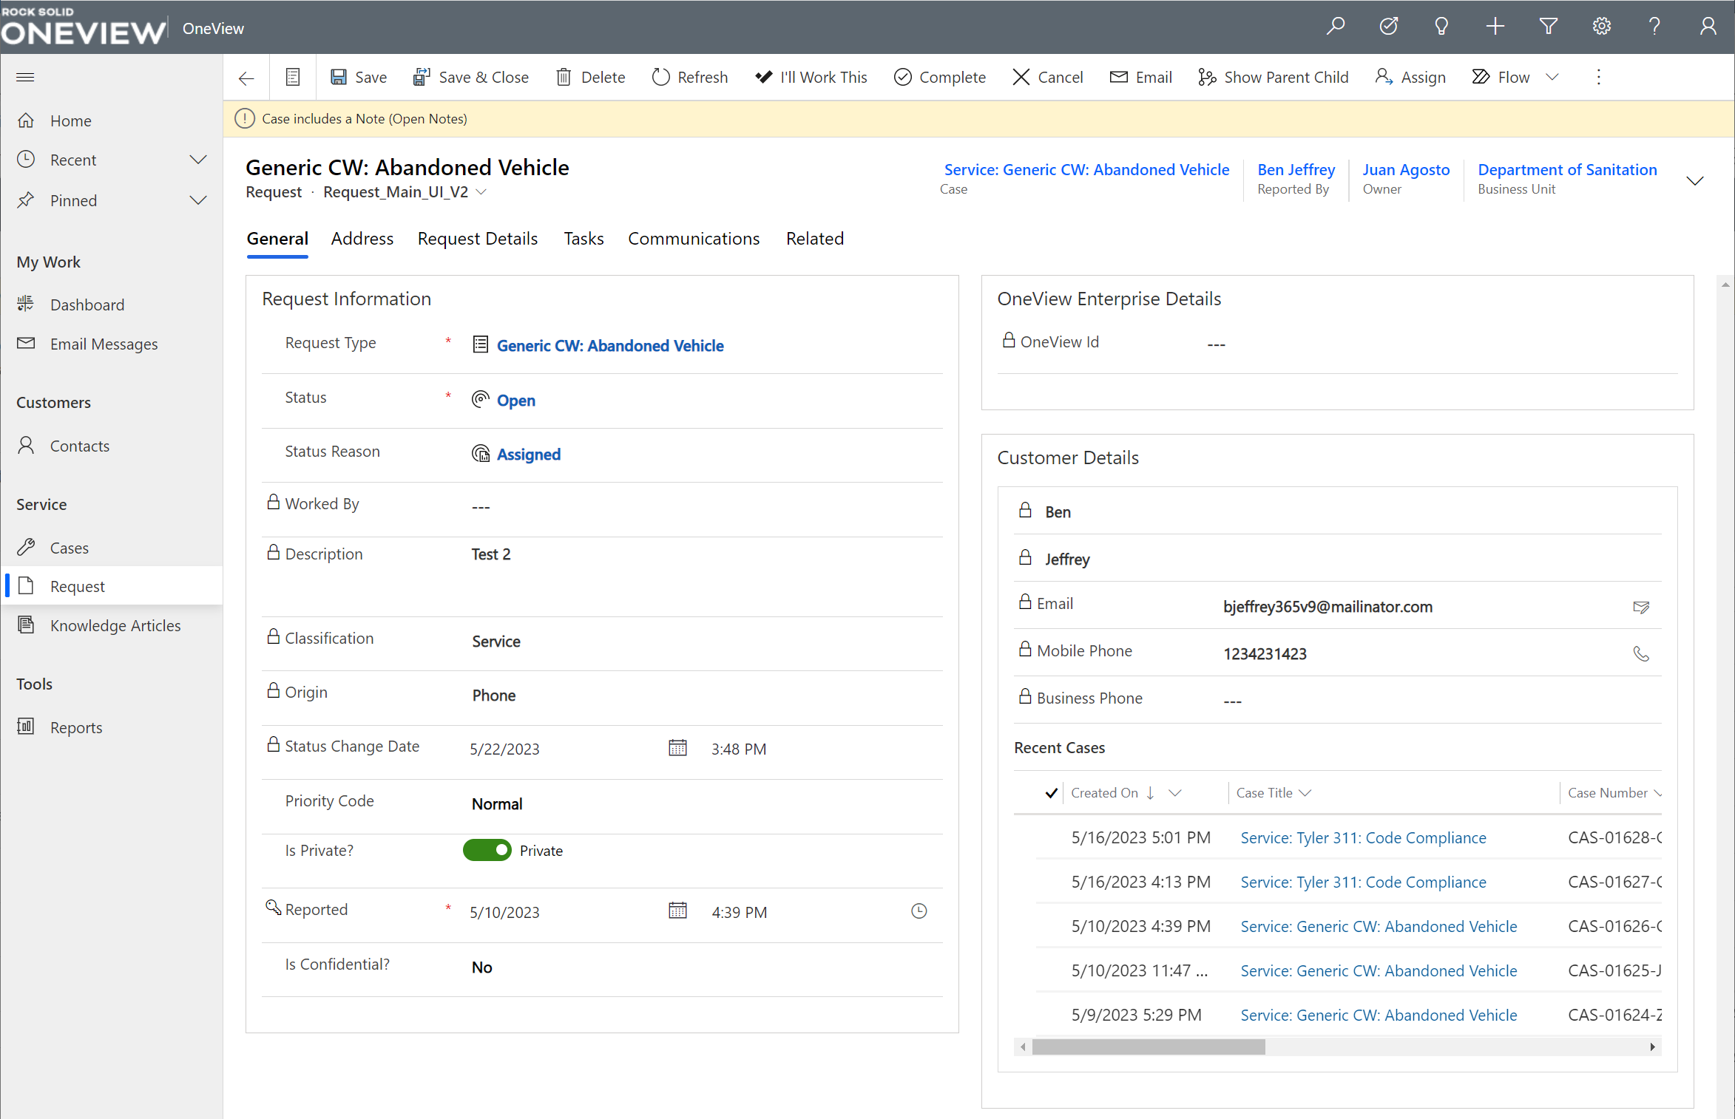
Task: Click the Assigned status reason link
Action: pyautogui.click(x=528, y=454)
